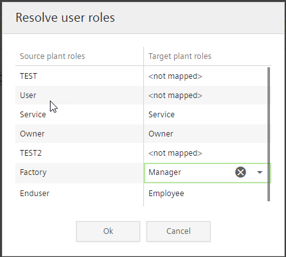286x257 pixels.
Task: Select target role for User source role
Action: coord(205,95)
